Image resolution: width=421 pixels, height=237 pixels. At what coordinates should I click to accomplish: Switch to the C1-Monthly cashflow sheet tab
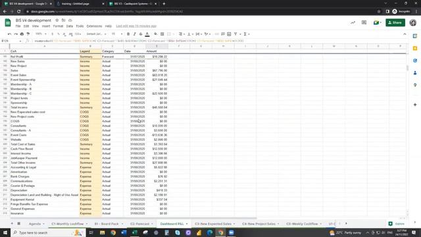point(67,224)
